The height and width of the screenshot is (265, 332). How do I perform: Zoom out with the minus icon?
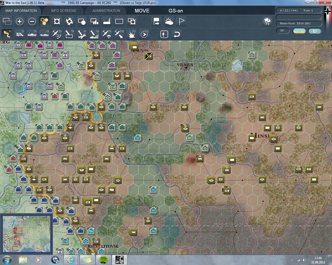coord(32,21)
